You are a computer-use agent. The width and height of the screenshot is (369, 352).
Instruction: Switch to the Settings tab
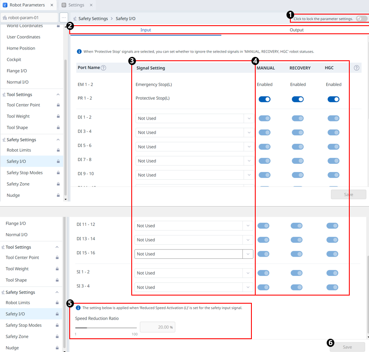76,5
